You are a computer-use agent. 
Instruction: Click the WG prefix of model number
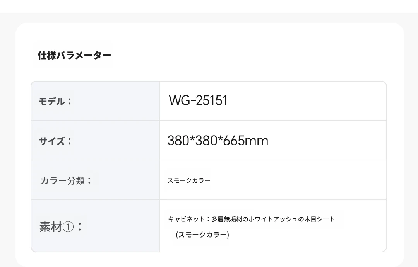click(x=178, y=100)
